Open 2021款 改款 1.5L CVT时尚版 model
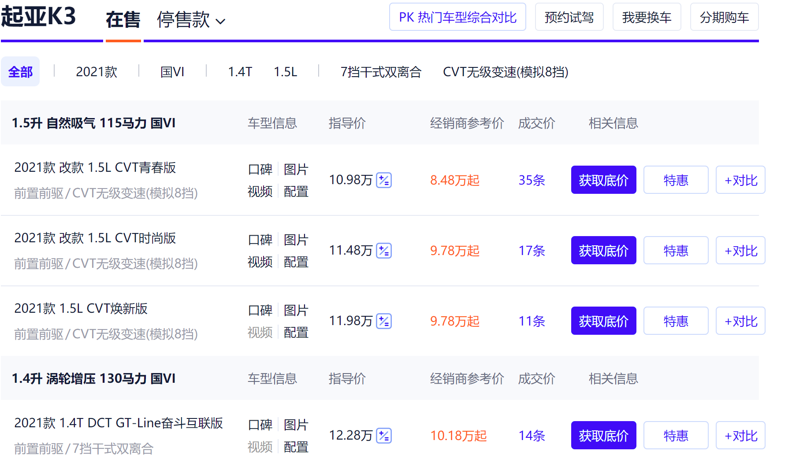792x470 pixels. 95,238
